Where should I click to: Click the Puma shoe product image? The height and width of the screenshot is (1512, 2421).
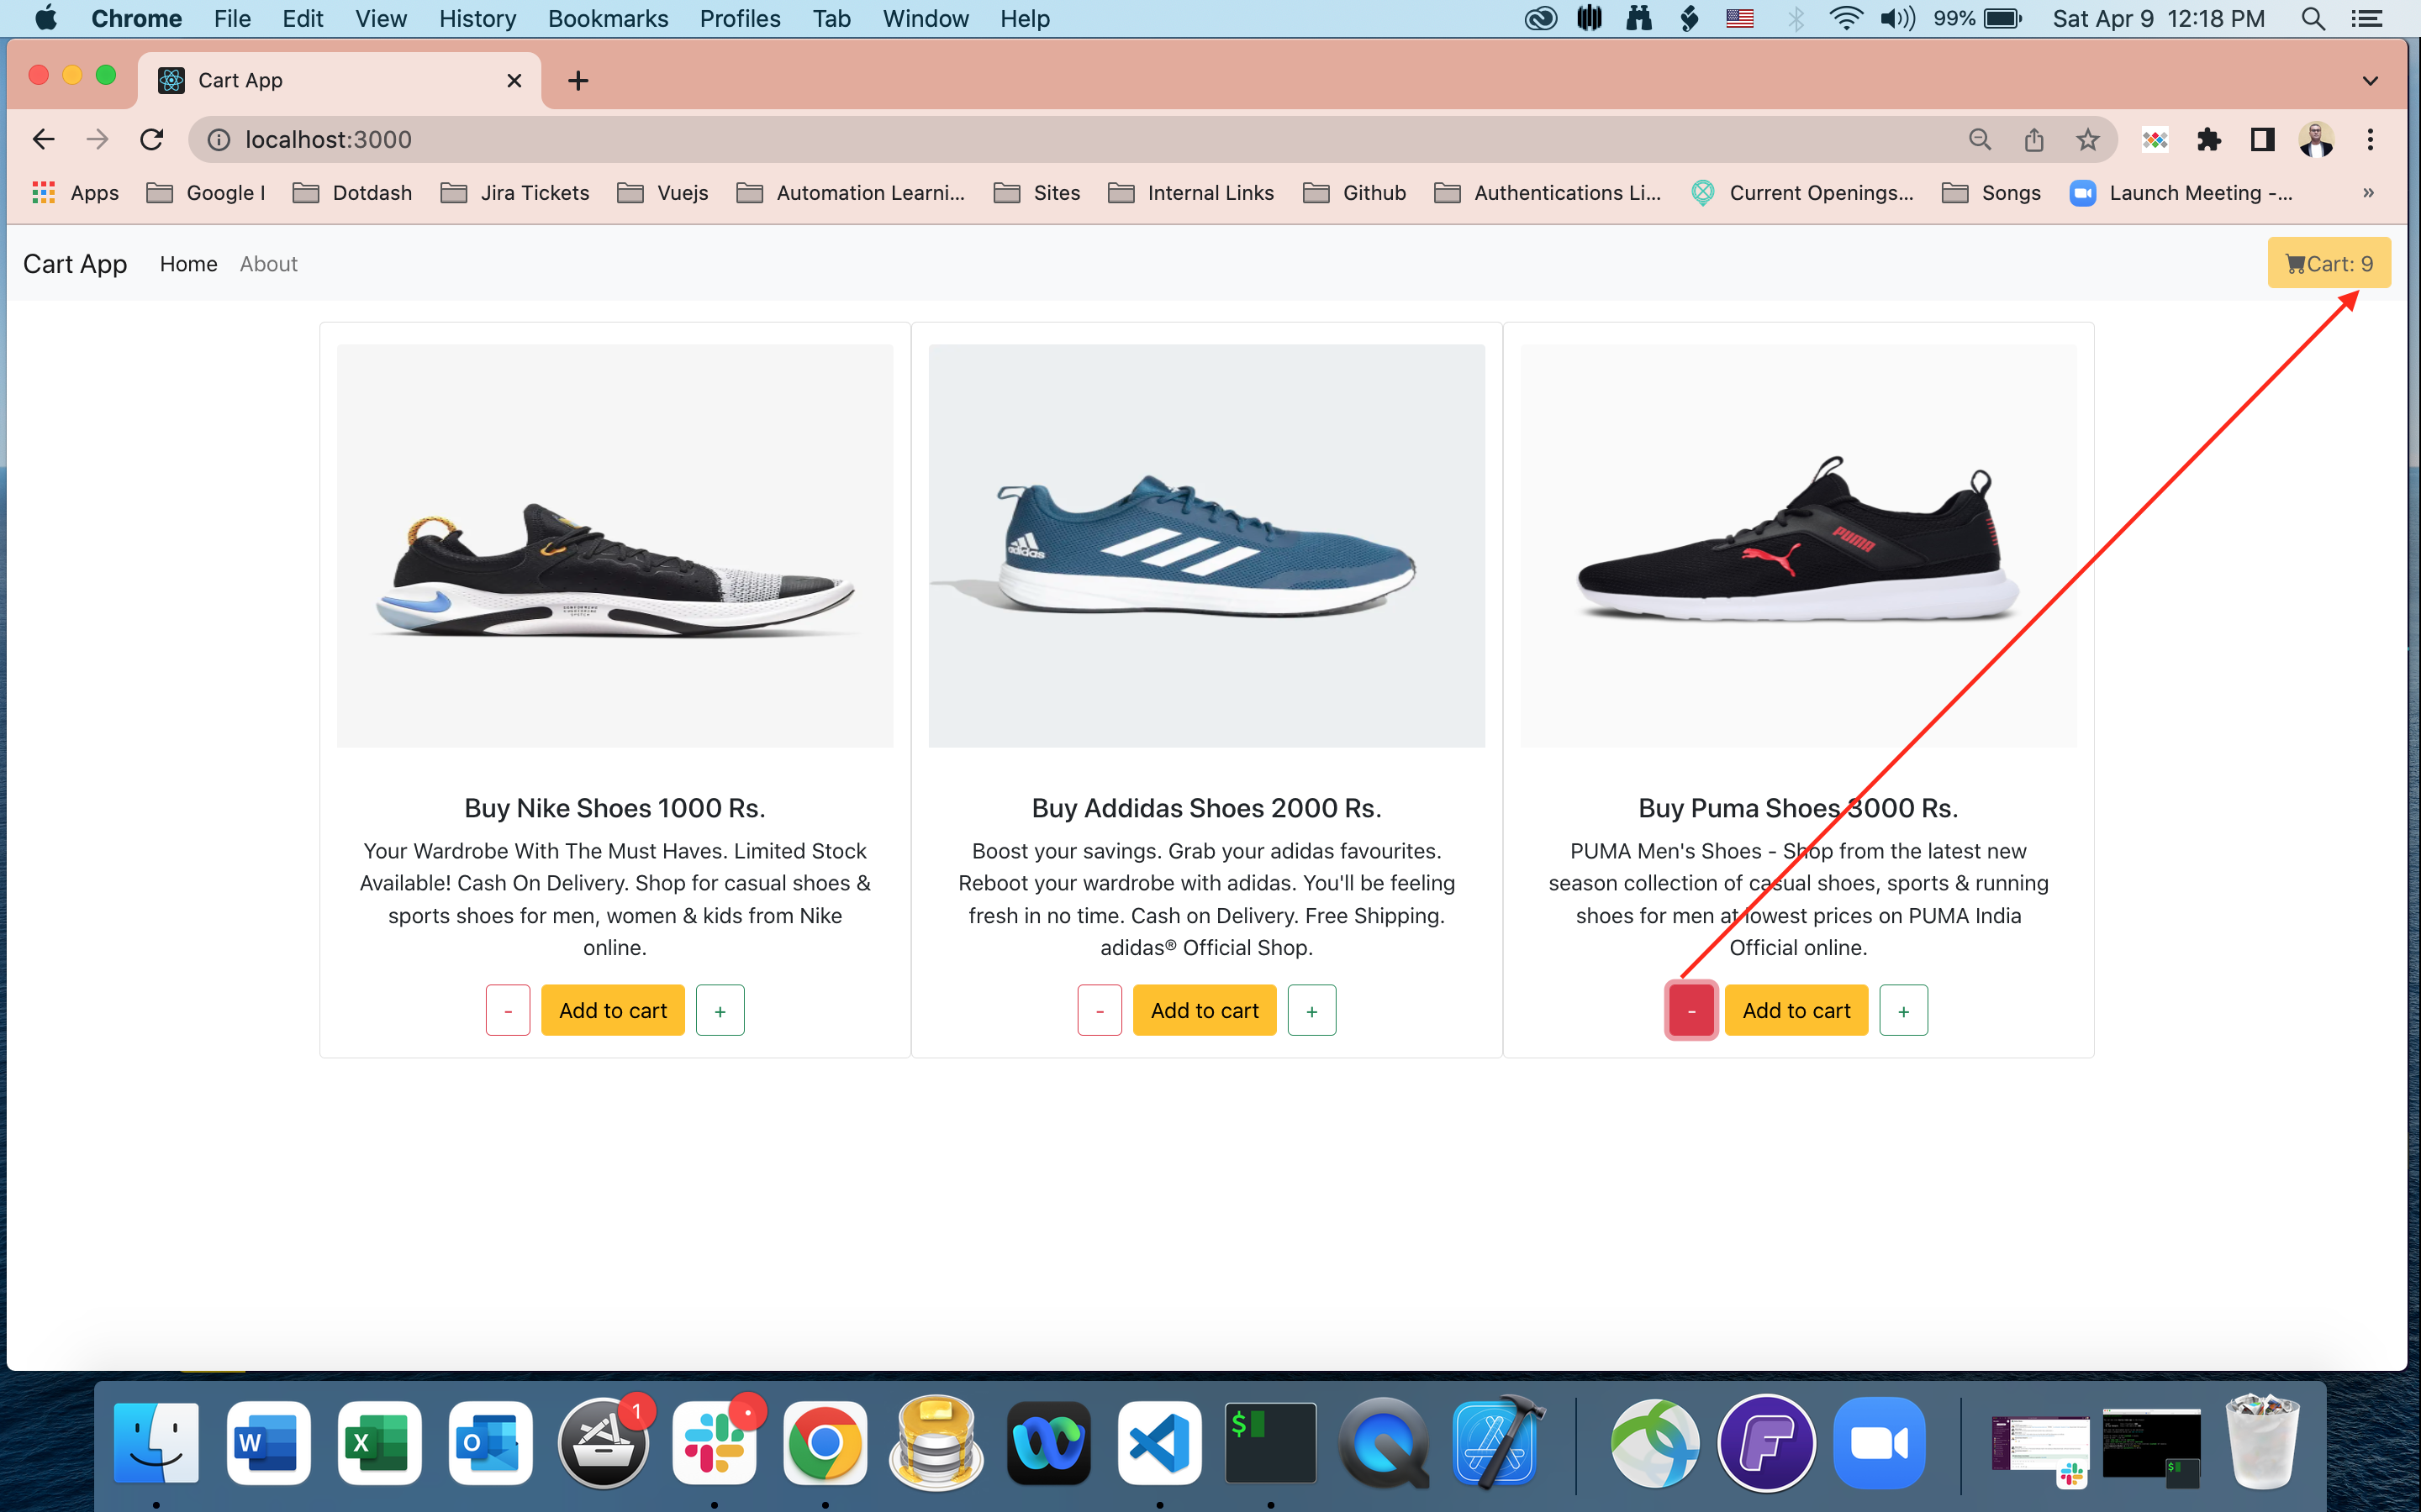(x=1798, y=545)
